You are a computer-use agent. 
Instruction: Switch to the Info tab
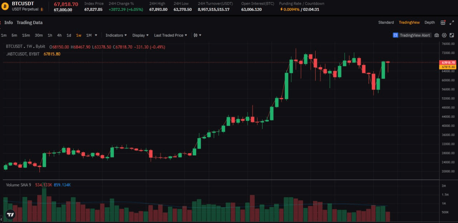click(9, 23)
